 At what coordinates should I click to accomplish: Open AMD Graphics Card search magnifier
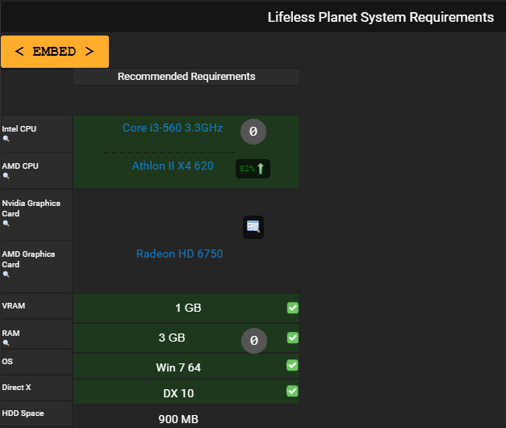point(6,275)
